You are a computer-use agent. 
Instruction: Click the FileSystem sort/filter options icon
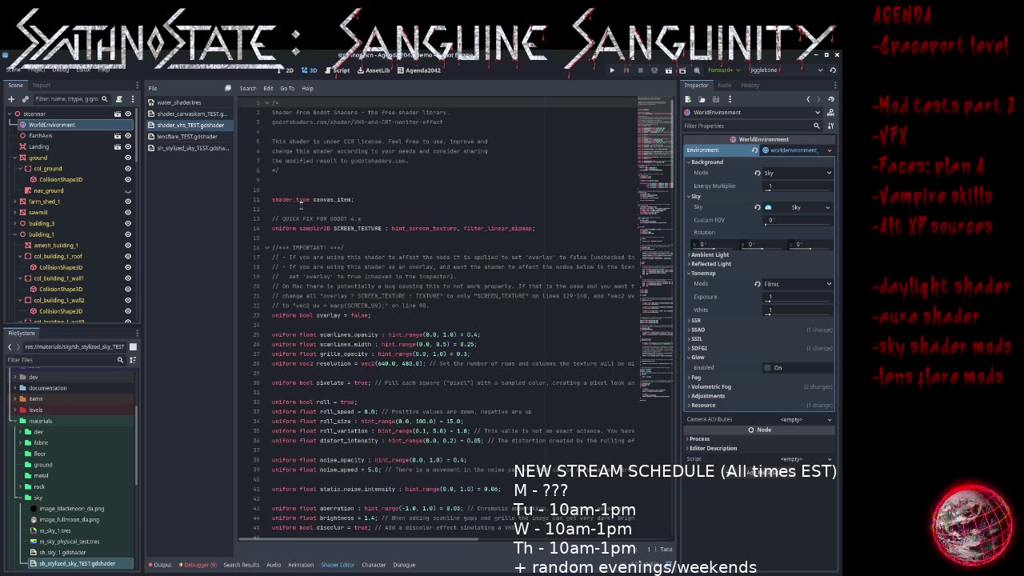pyautogui.click(x=133, y=360)
